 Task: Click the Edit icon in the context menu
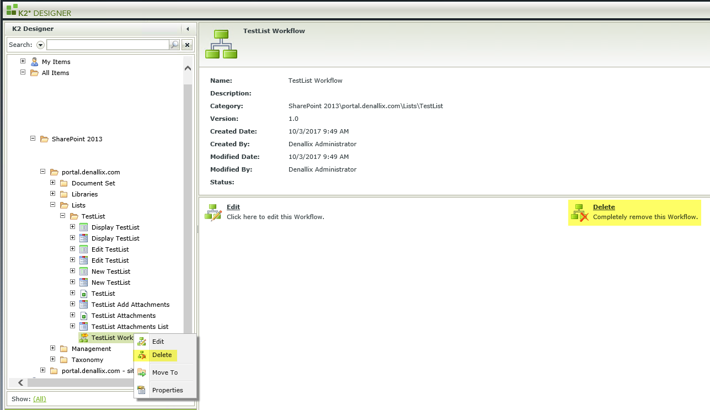[x=142, y=342]
